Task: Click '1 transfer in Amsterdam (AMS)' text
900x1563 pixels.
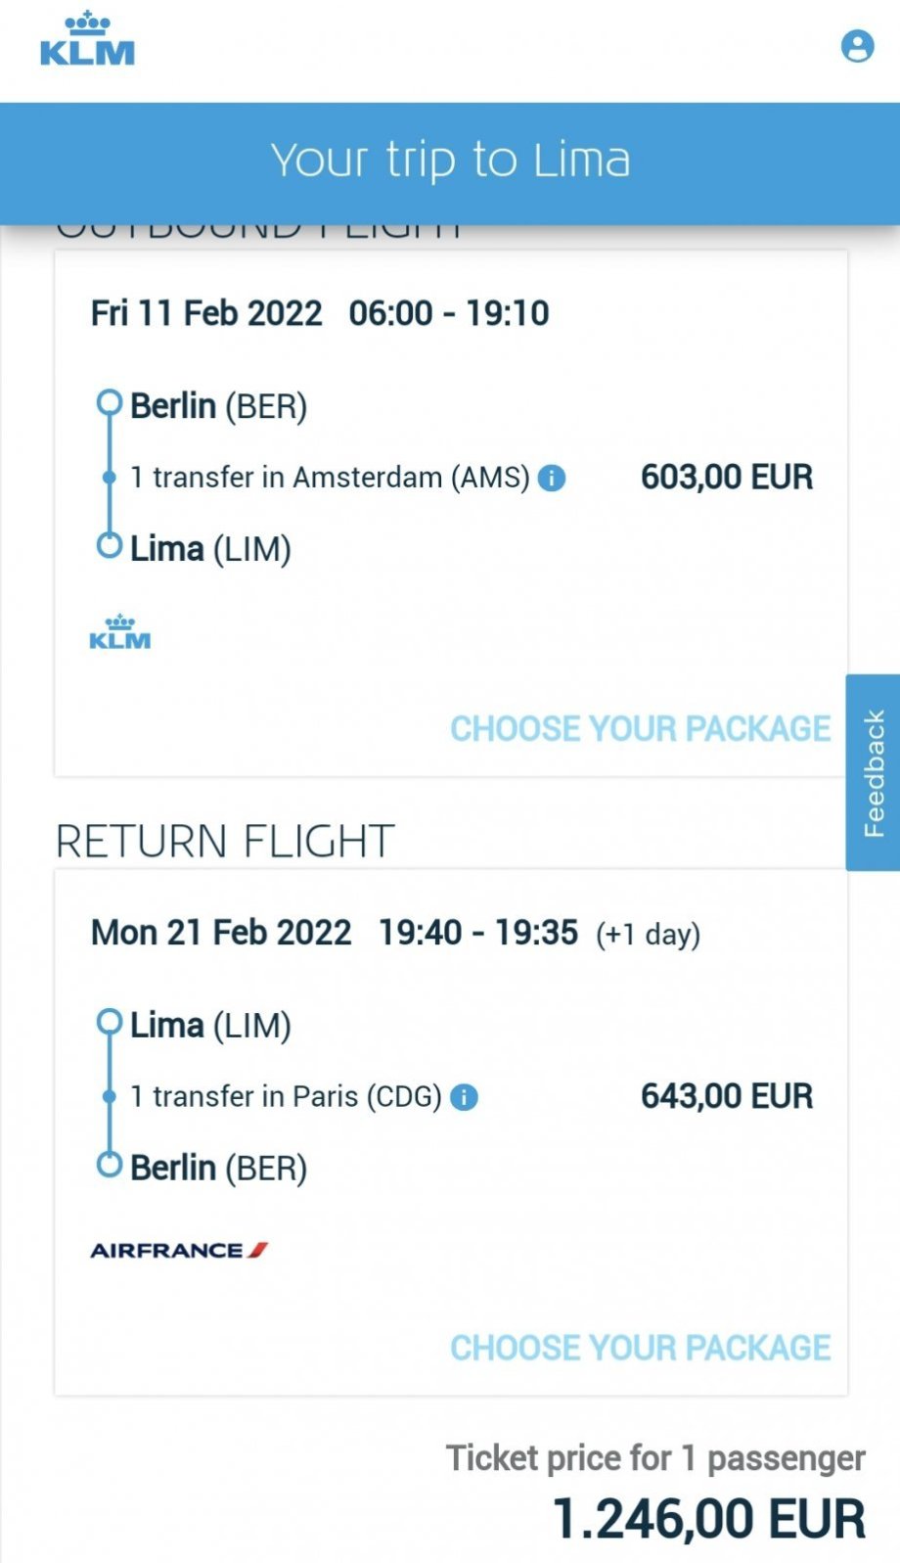Action: pyautogui.click(x=330, y=478)
